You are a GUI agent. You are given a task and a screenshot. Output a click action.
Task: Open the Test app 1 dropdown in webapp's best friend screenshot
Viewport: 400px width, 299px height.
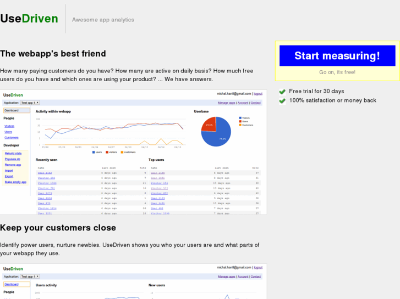30,103
